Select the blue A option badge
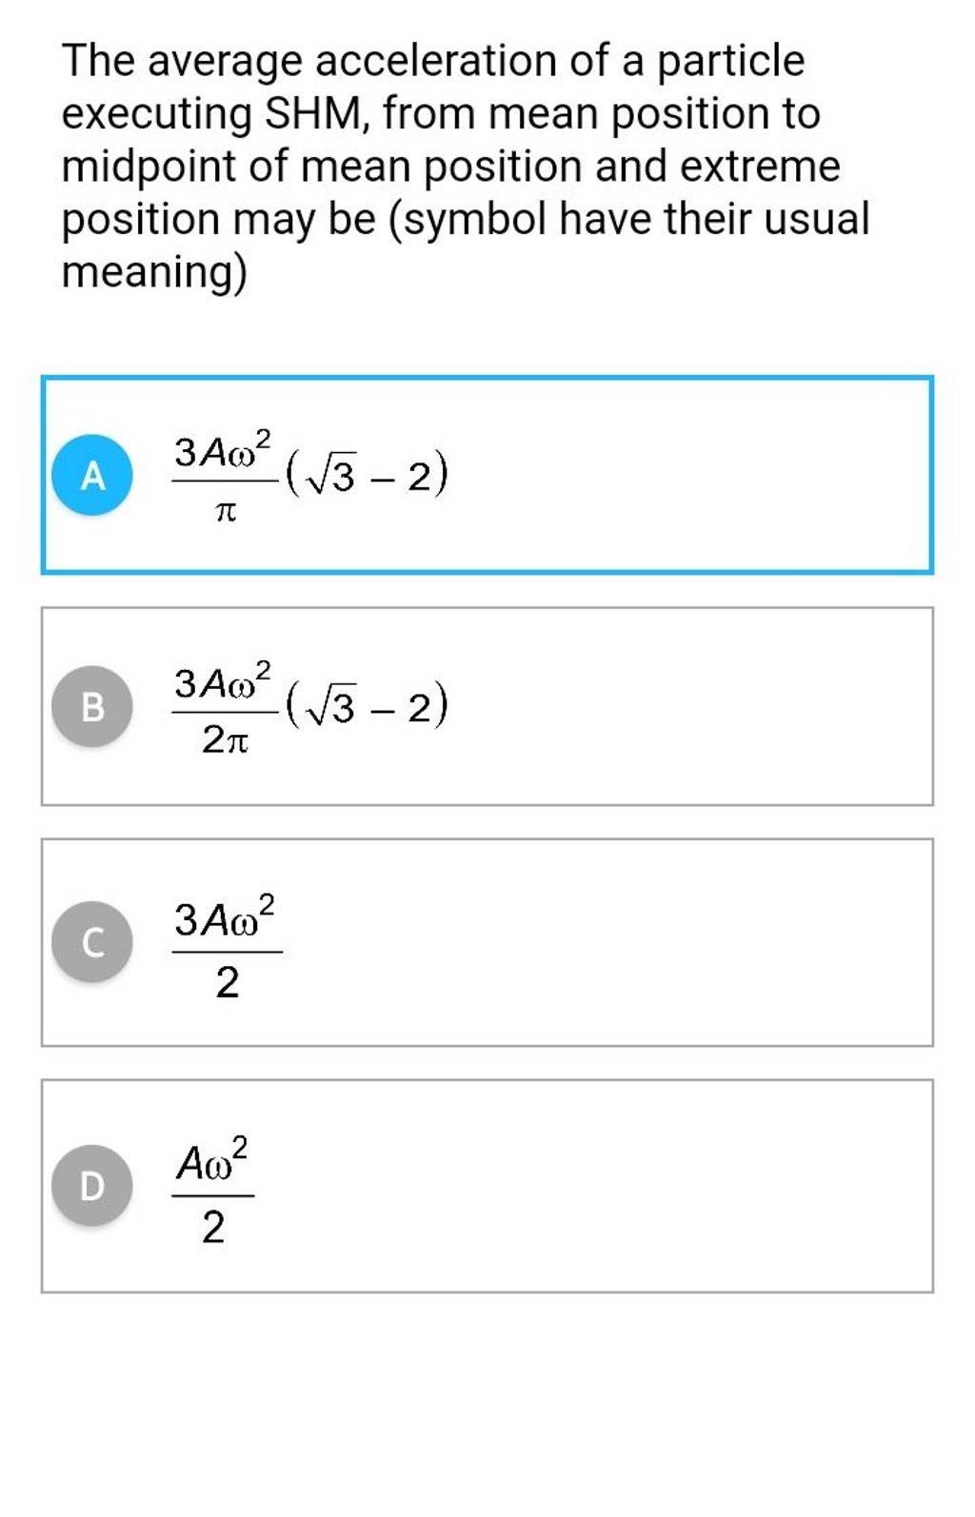The height and width of the screenshot is (1517, 975). [x=92, y=475]
